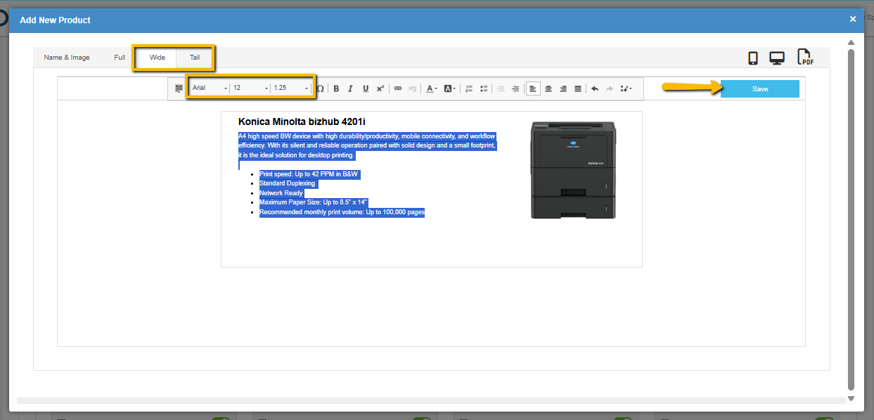Click the Konica Minolta bizhub 4201i heading
The image size is (874, 420).
pyautogui.click(x=302, y=122)
